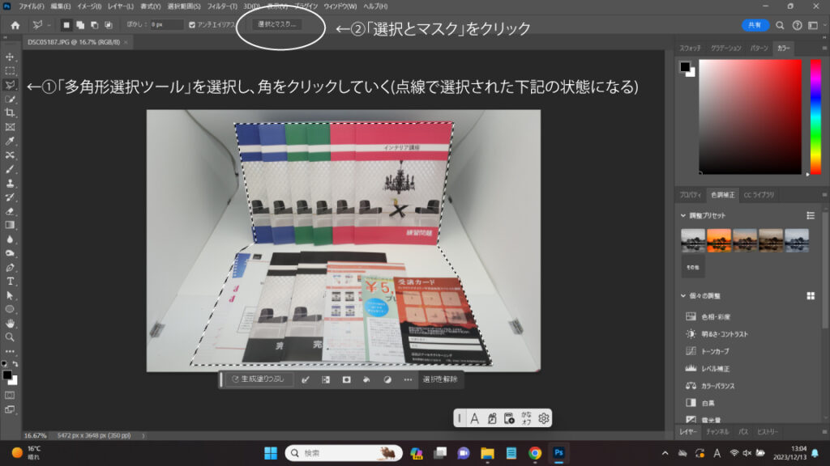Viewport: 830px width, 466px height.
Task: Click the rainbow hue slider strip
Action: (815, 116)
